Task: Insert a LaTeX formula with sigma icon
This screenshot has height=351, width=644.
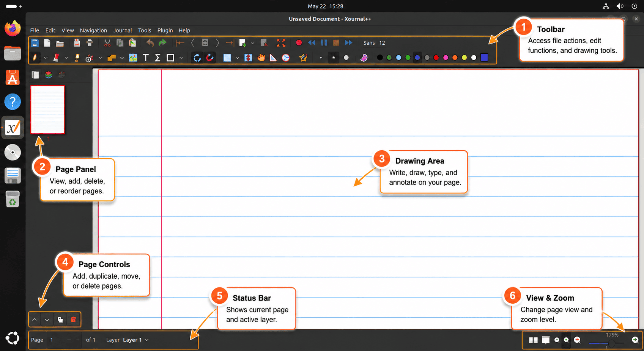Action: 158,58
